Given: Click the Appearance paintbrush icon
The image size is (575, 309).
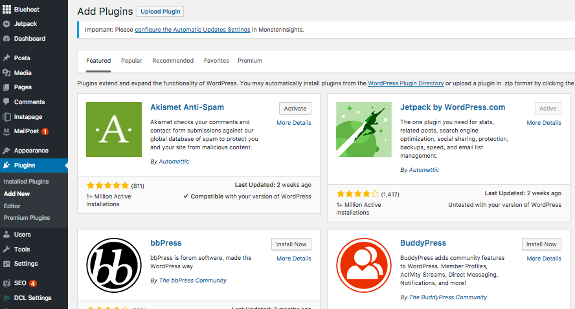Looking at the screenshot, I should click(x=6, y=151).
